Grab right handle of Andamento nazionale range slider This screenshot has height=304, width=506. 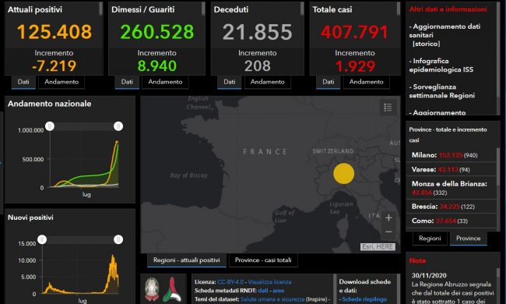(x=118, y=126)
